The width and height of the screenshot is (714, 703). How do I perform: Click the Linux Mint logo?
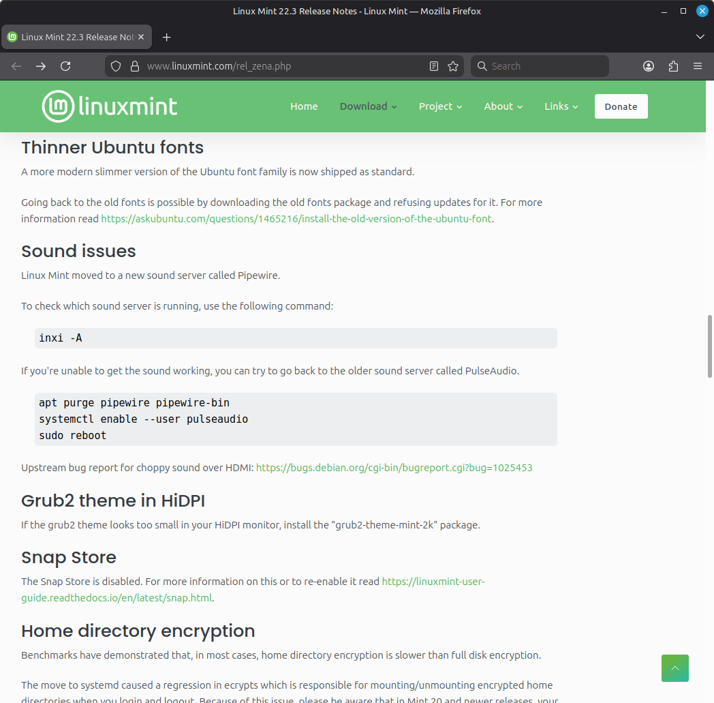click(109, 106)
